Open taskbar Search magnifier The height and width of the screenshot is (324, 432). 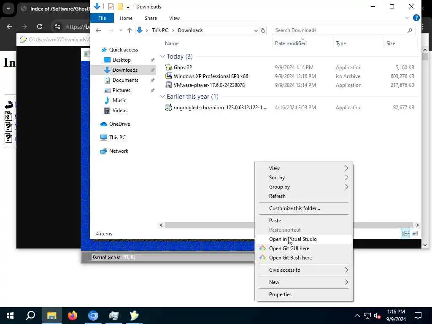pos(30,316)
